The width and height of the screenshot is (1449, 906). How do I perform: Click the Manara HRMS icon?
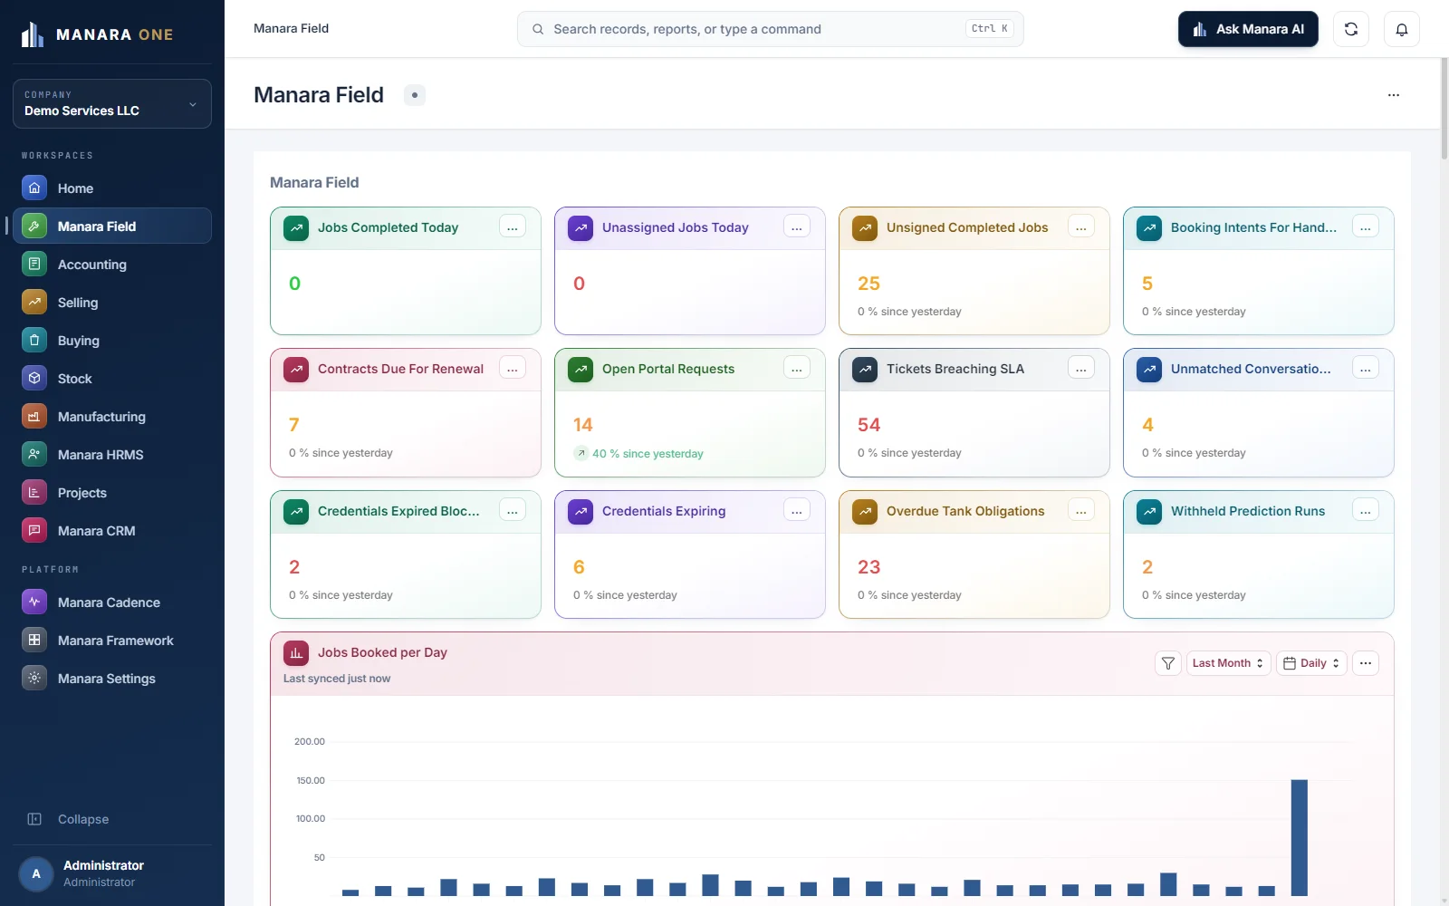(x=34, y=454)
